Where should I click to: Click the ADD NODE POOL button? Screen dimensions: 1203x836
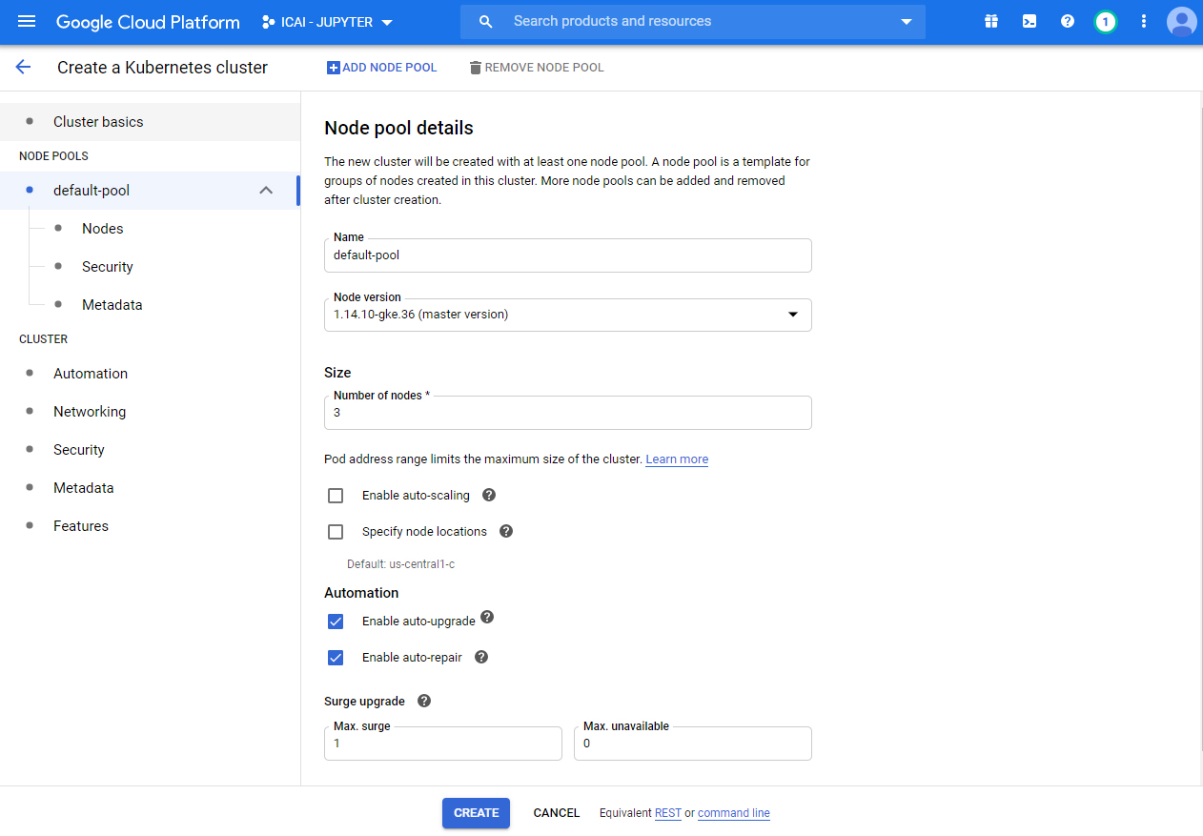(x=381, y=68)
